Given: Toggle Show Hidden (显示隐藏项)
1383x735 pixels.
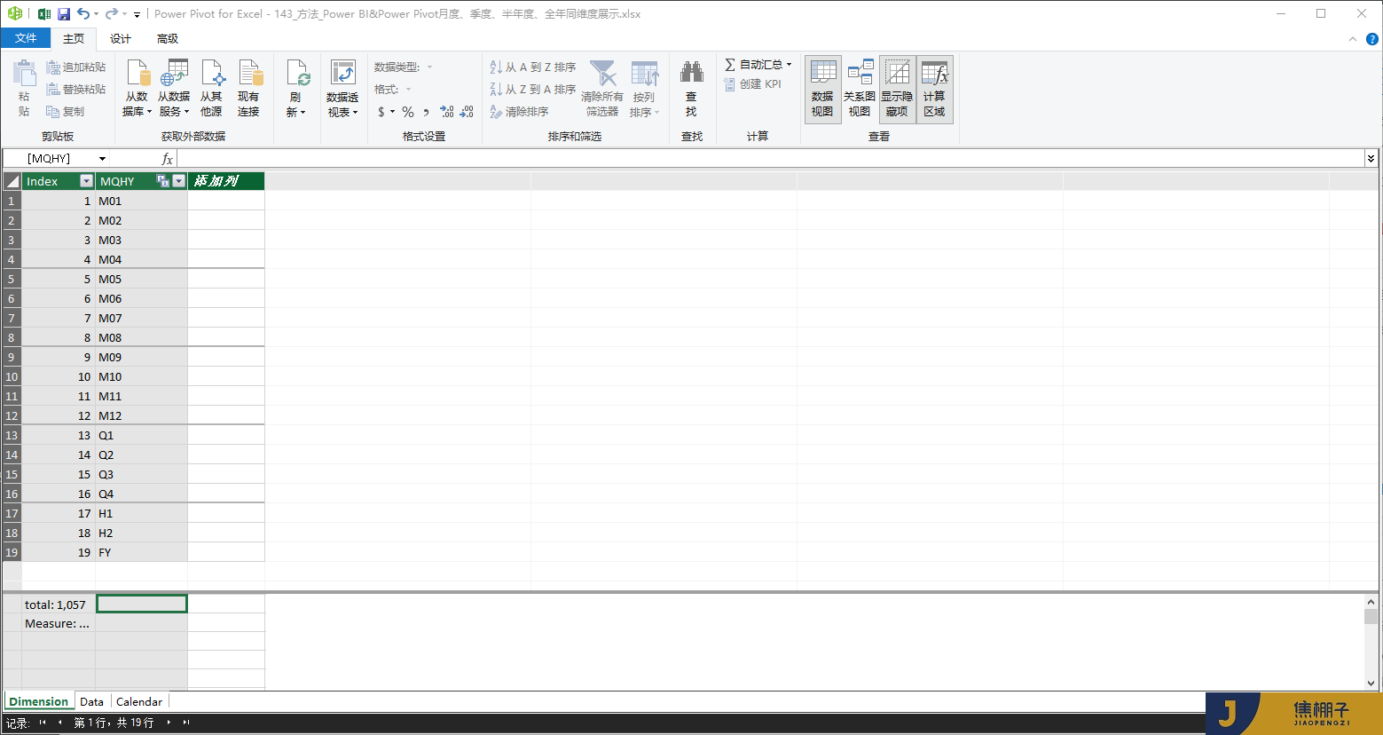Looking at the screenshot, I should click(x=897, y=89).
